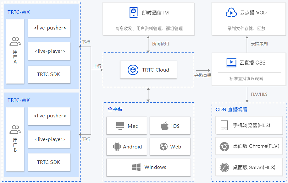The height and width of the screenshot is (183, 288).
Task: Click the 桌面版 Safari(HLS) label
Action: pos(254,167)
